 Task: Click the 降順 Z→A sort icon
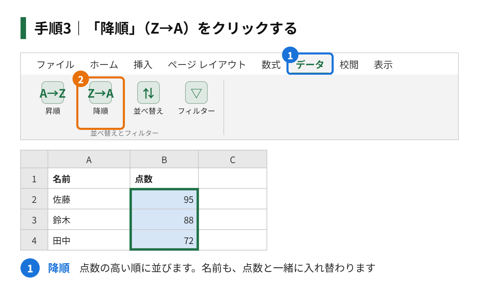click(x=101, y=93)
